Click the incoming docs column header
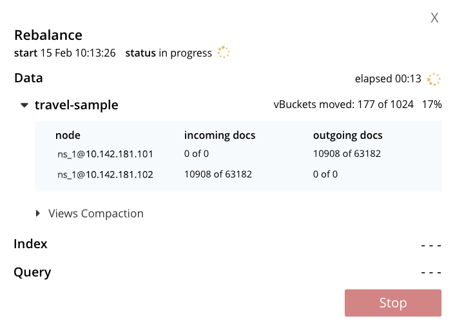Viewport: 455px width, 326px height. tap(220, 135)
